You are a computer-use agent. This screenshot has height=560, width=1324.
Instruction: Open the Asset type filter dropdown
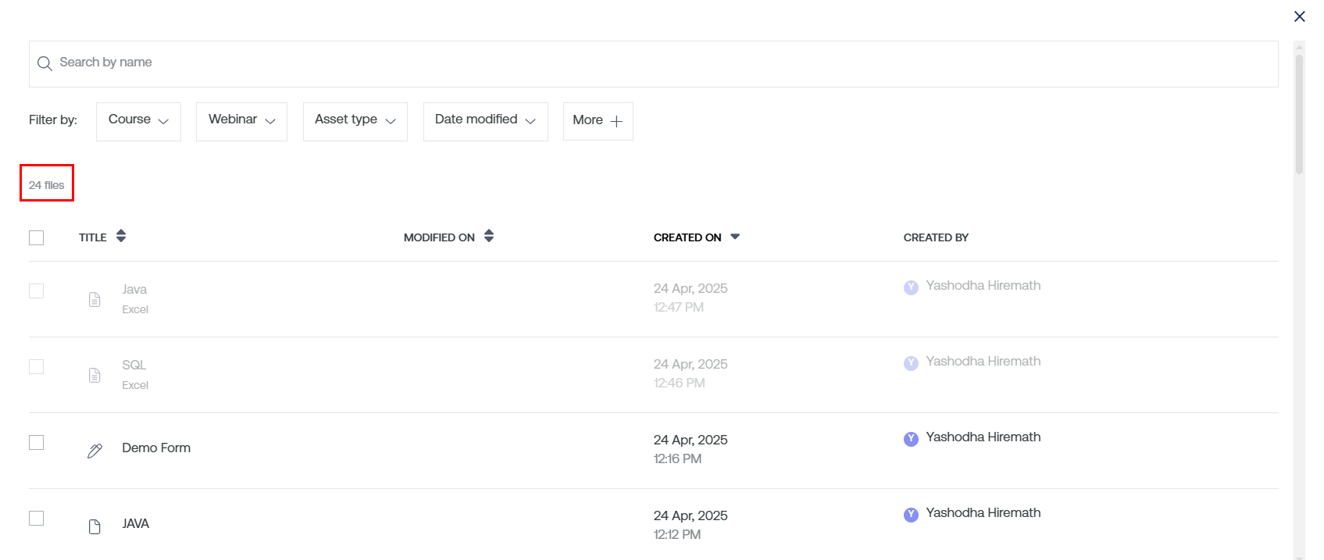pos(355,121)
